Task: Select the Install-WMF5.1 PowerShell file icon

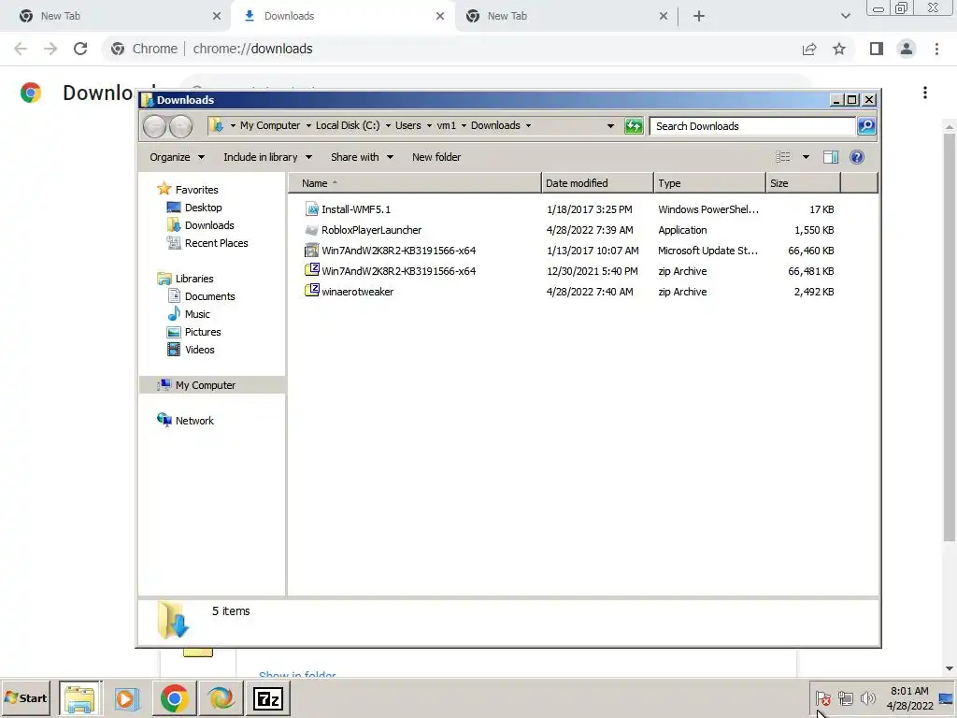Action: pyautogui.click(x=312, y=208)
